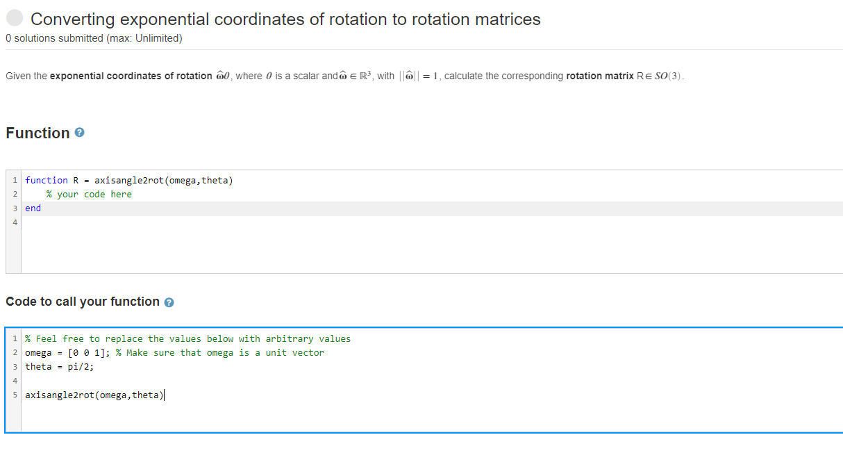Open the Function section help icon

pyautogui.click(x=80, y=133)
